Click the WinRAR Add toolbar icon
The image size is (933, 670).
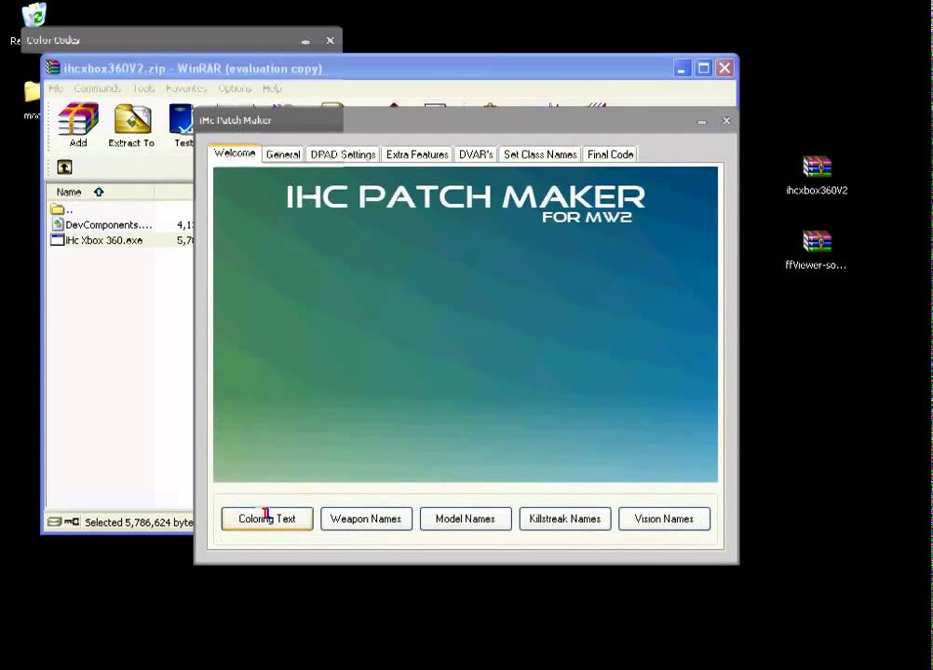pos(78,125)
